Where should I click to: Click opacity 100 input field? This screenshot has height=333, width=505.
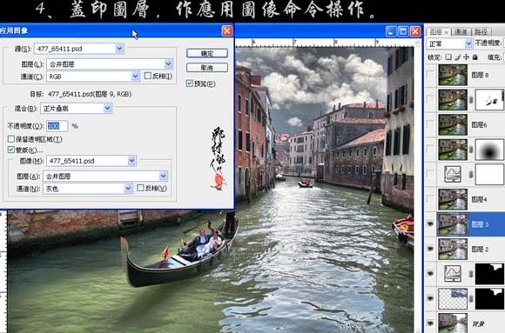click(x=57, y=126)
